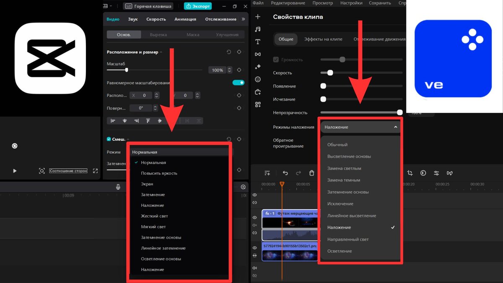This screenshot has width=503, height=283.
Task: Hide the Футаж video track
Action: click(254, 218)
